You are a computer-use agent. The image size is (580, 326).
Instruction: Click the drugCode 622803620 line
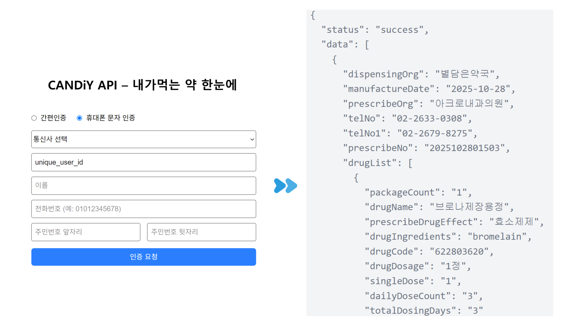tap(429, 252)
